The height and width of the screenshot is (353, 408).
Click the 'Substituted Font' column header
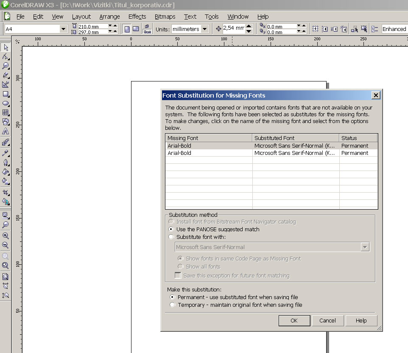point(296,138)
